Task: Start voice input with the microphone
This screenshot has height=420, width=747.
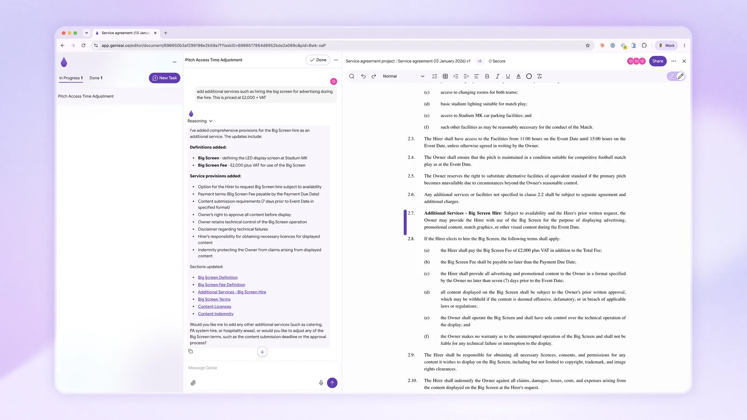Action: (x=321, y=383)
